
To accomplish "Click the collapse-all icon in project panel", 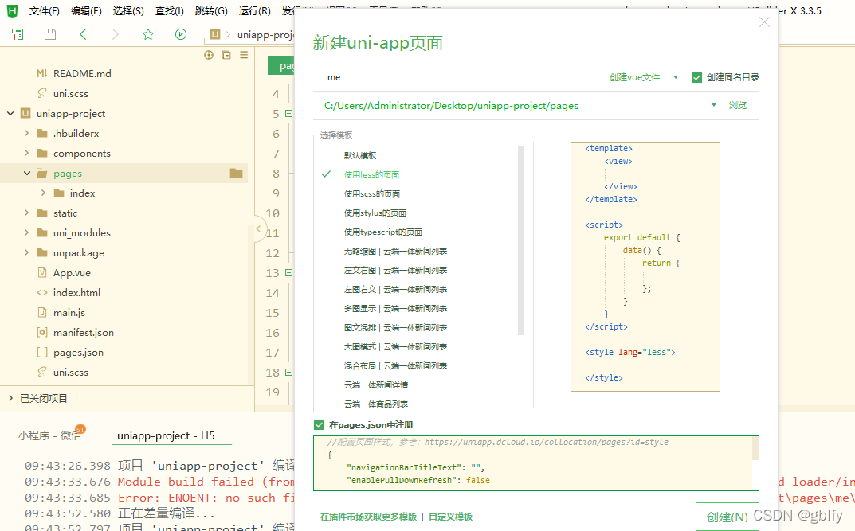I will click(x=226, y=55).
